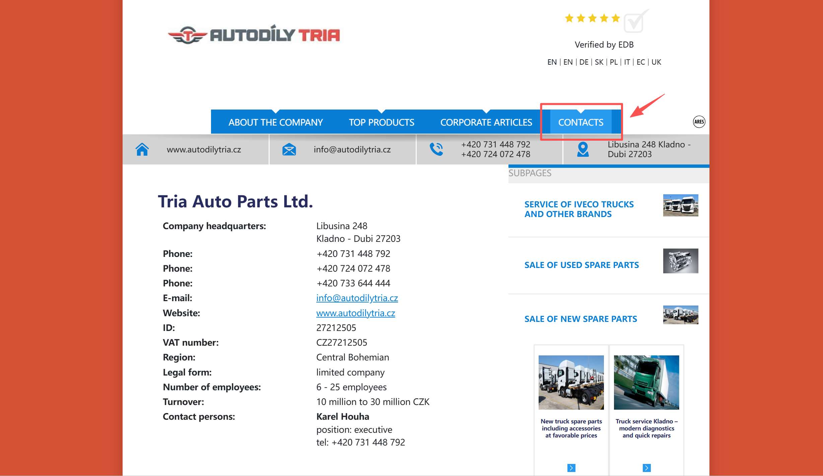
Task: Click the map pin location icon
Action: click(583, 149)
